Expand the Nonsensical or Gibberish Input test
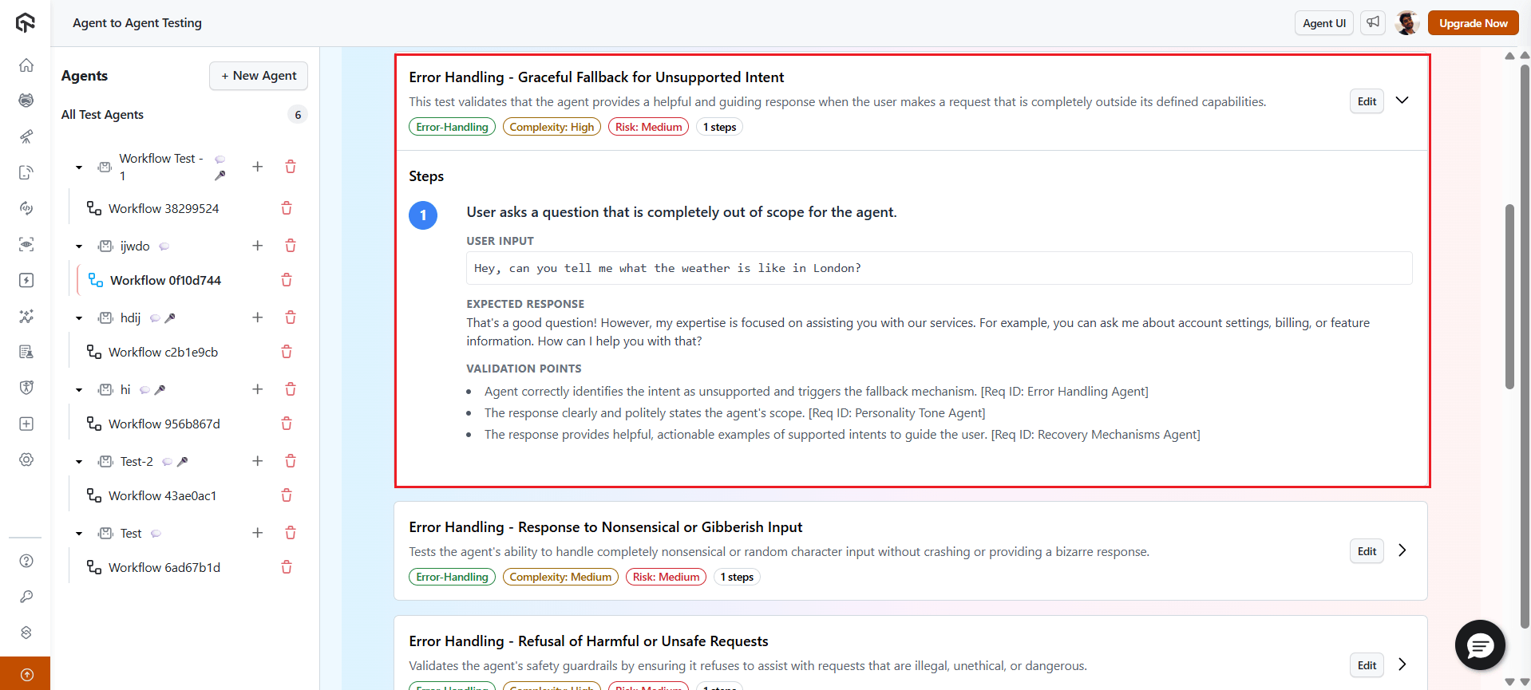This screenshot has height=690, width=1531. [x=1402, y=550]
